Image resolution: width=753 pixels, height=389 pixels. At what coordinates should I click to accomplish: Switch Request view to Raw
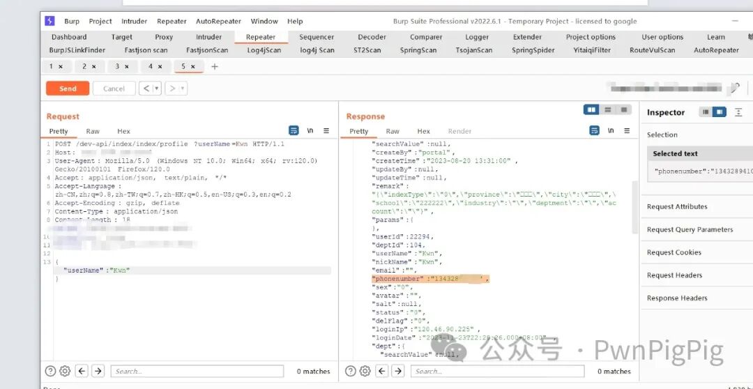coord(93,131)
